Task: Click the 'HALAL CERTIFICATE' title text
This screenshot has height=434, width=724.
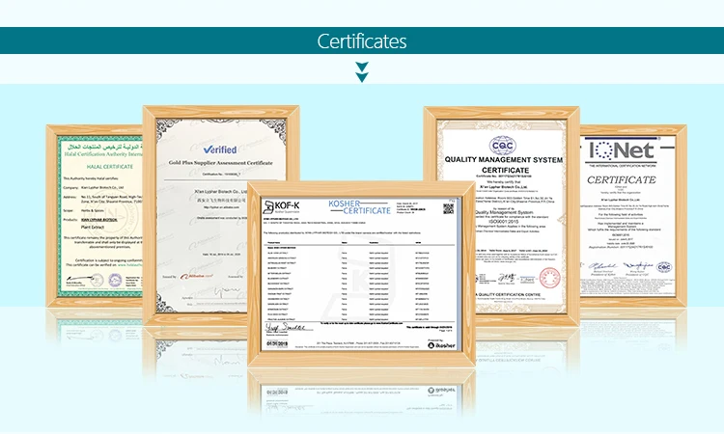Action: [x=110, y=167]
